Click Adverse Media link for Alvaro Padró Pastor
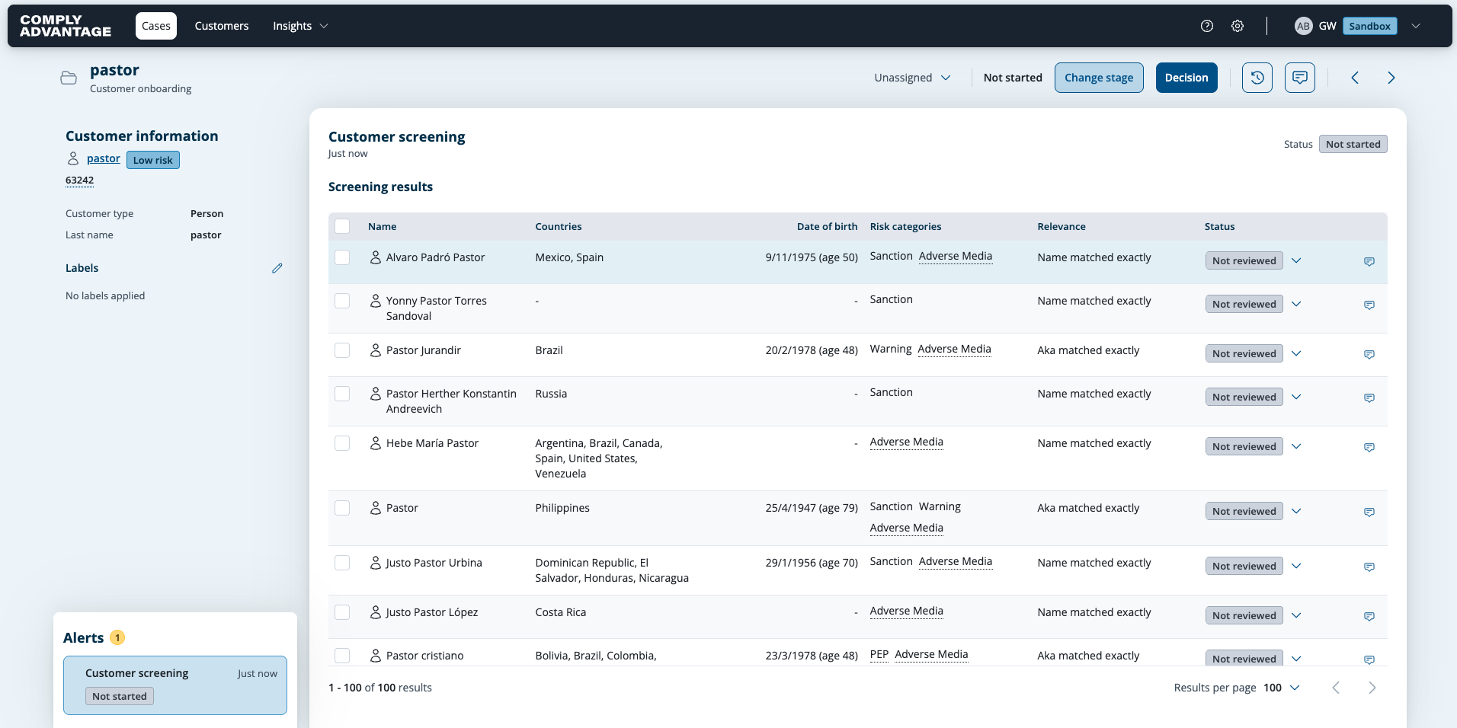Viewport: 1457px width, 728px height. pyautogui.click(x=956, y=256)
